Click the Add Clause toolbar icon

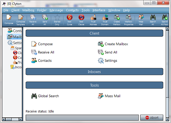(81, 20)
